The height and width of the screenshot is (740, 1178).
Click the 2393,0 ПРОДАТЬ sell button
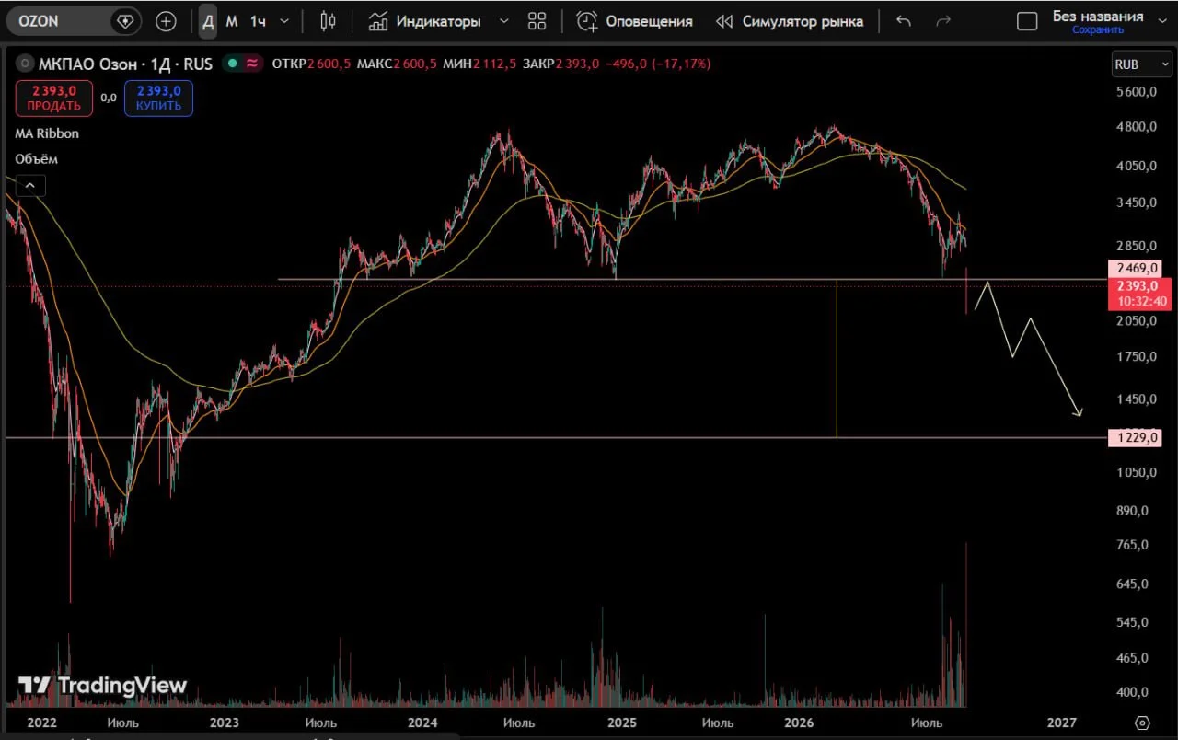coord(53,98)
